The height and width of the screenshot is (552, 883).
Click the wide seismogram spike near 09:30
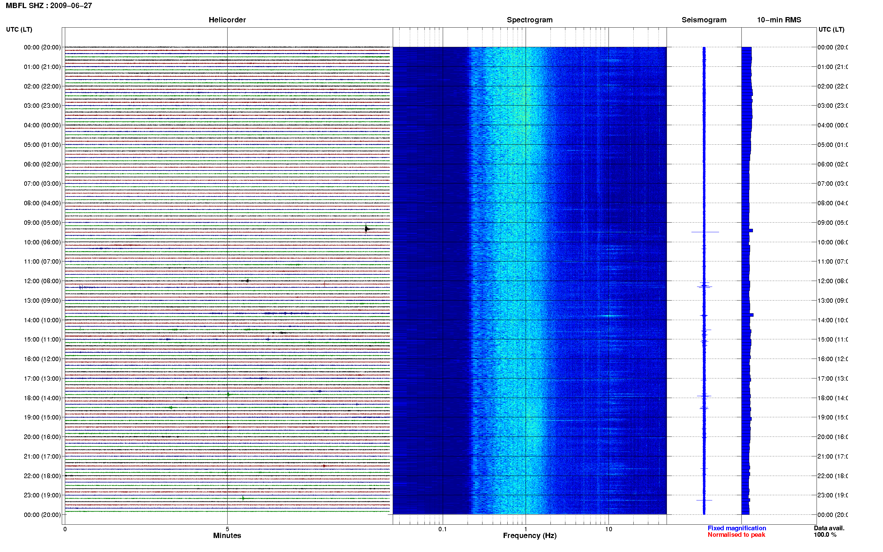click(705, 232)
